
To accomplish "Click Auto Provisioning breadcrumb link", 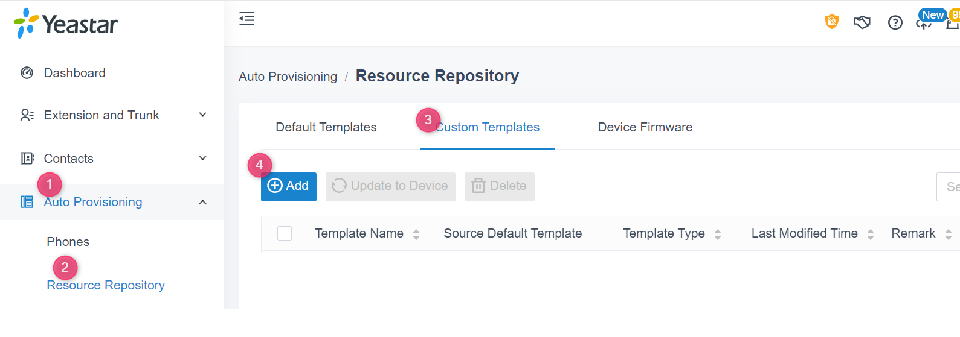I will point(288,77).
